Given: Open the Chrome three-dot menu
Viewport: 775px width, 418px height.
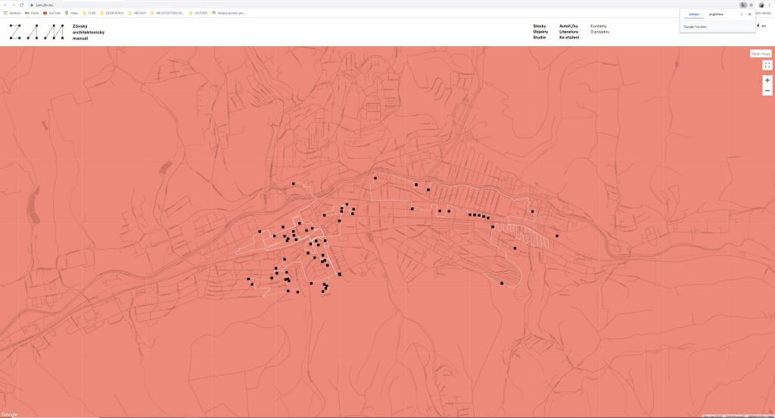Looking at the screenshot, I should (x=770, y=5).
